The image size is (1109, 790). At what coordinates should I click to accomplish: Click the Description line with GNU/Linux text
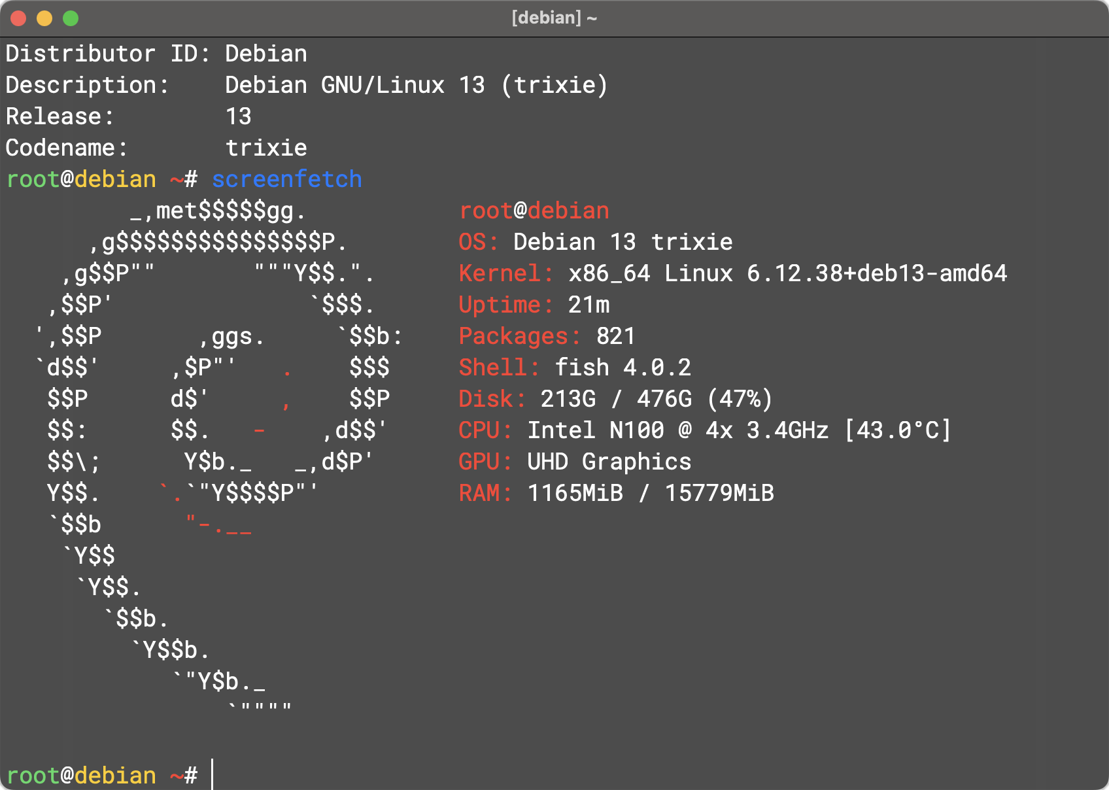pos(306,85)
